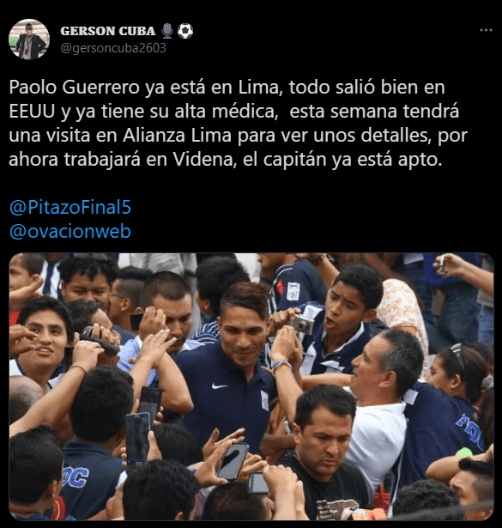Click the Nike swoosh logo on navy polo

[x=220, y=385]
